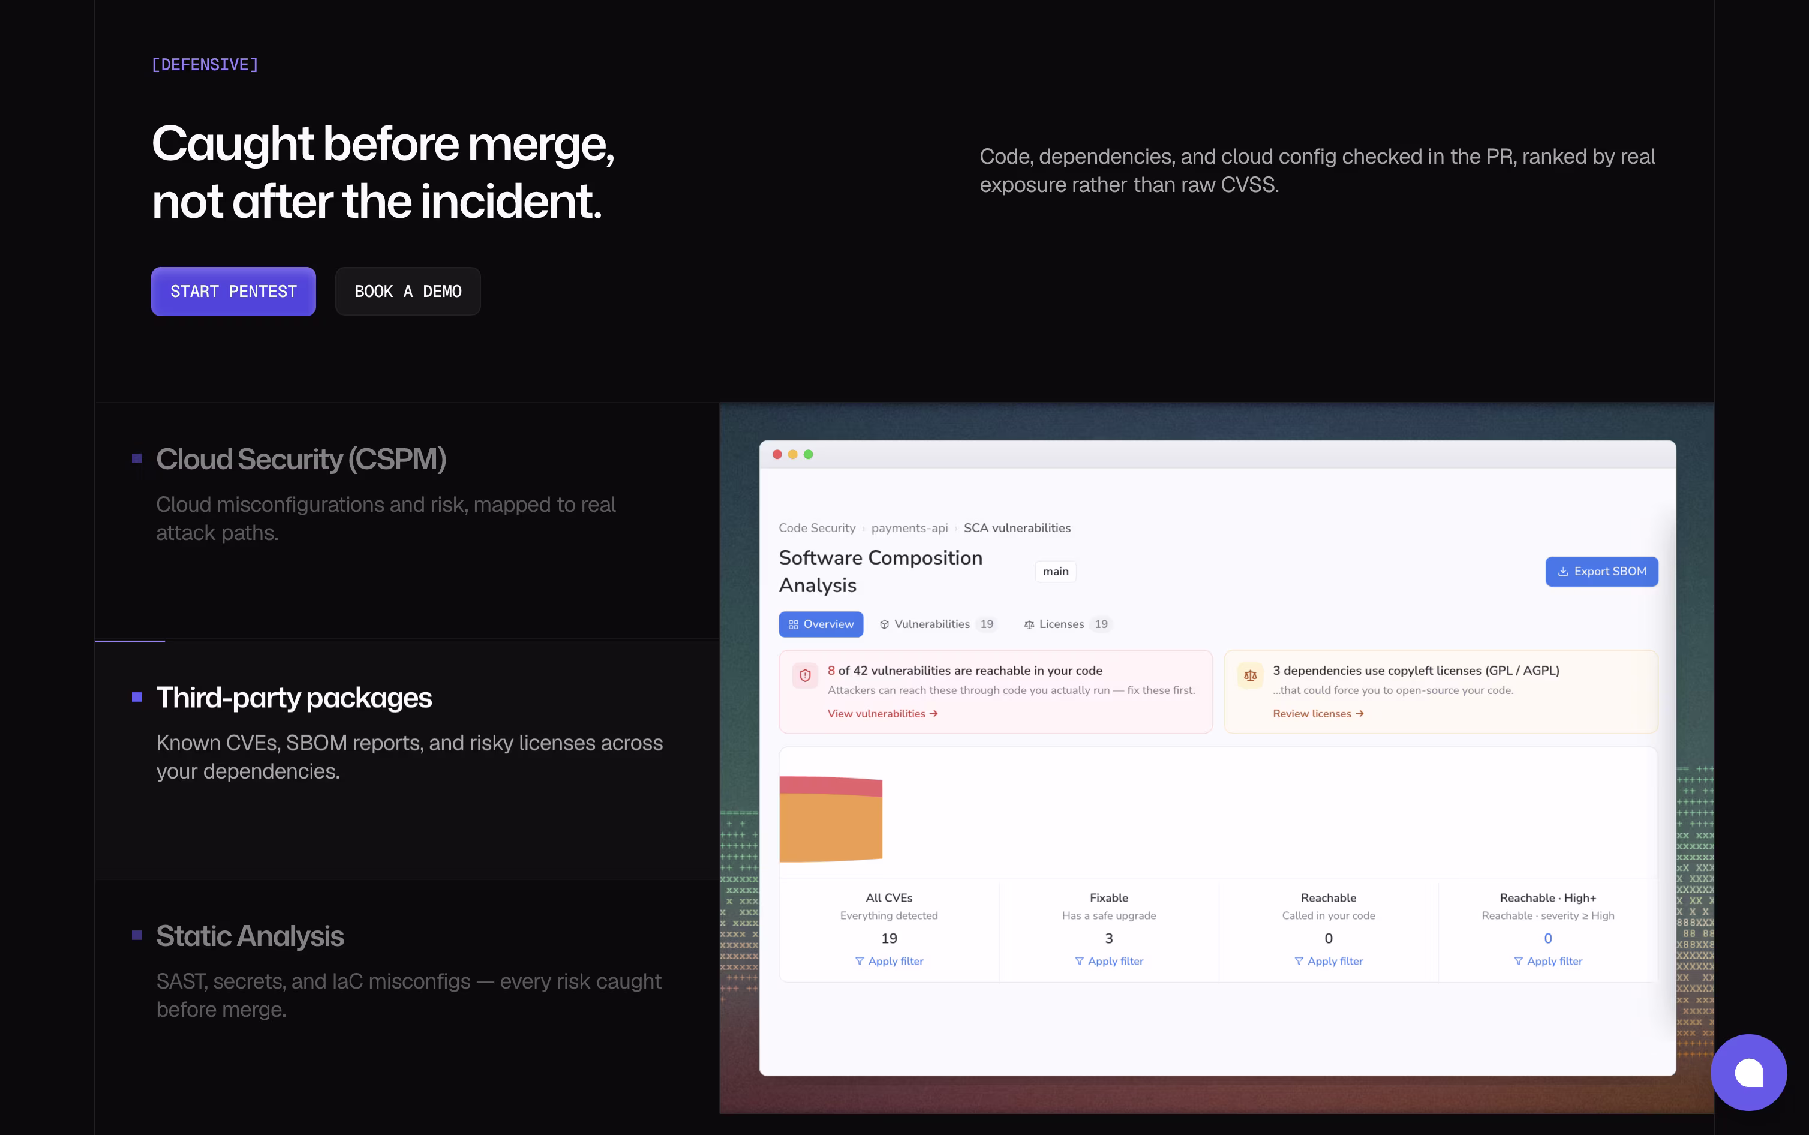Click the download icon in Export SBOM
The width and height of the screenshot is (1809, 1135).
(1563, 572)
